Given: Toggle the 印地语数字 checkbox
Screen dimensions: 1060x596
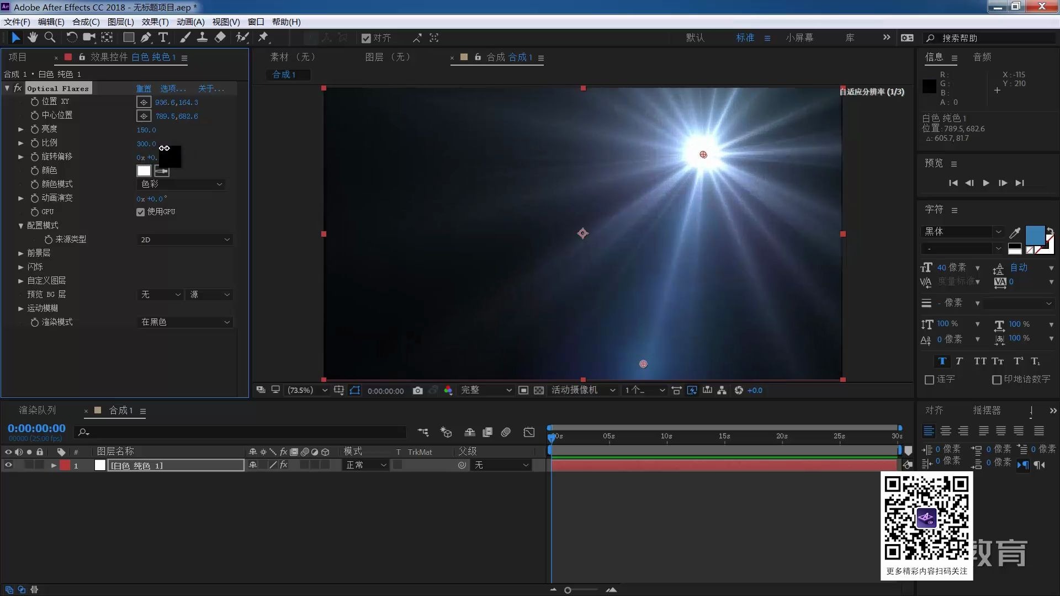Looking at the screenshot, I should (997, 380).
